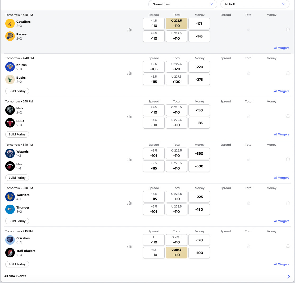Screen dimensions: 295x283
Task: Open All Wagers for Cavaliers vs Pacers
Action: click(x=282, y=48)
